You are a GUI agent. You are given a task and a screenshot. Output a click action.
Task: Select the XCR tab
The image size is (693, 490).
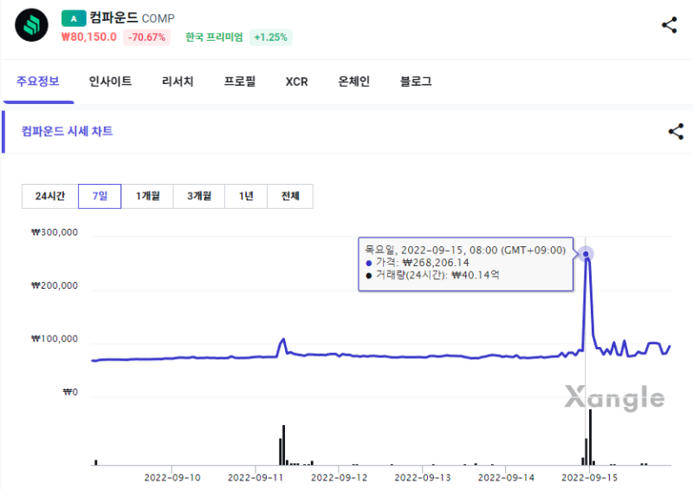296,82
